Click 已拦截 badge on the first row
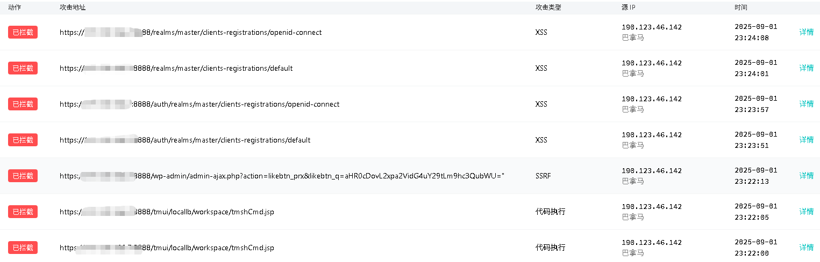Screen dimensions: 820x262 pyautogui.click(x=23, y=32)
